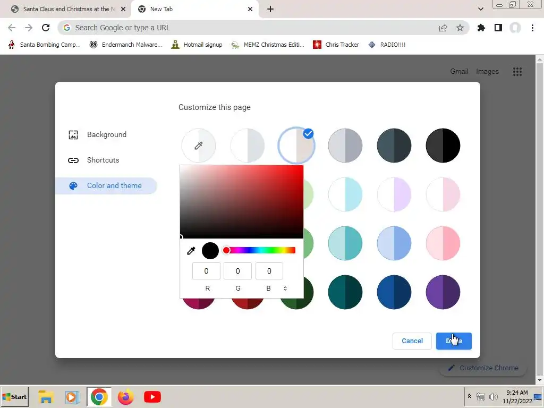
Task: Open the Chris Tracker bookmark
Action: [336, 45]
